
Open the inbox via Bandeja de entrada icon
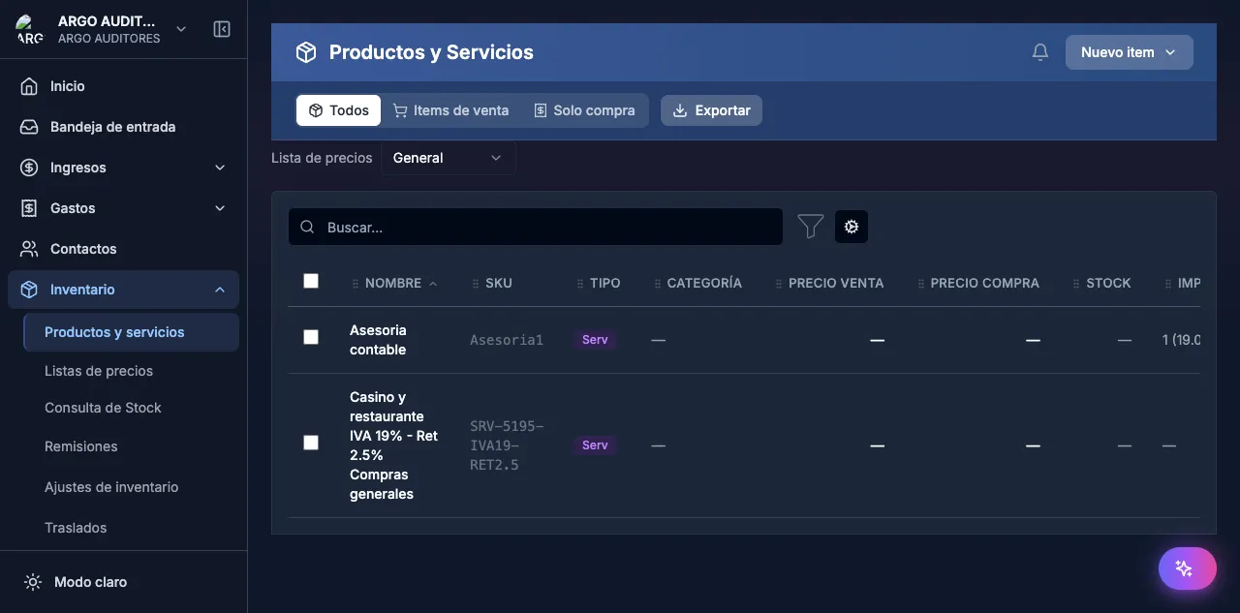28,126
